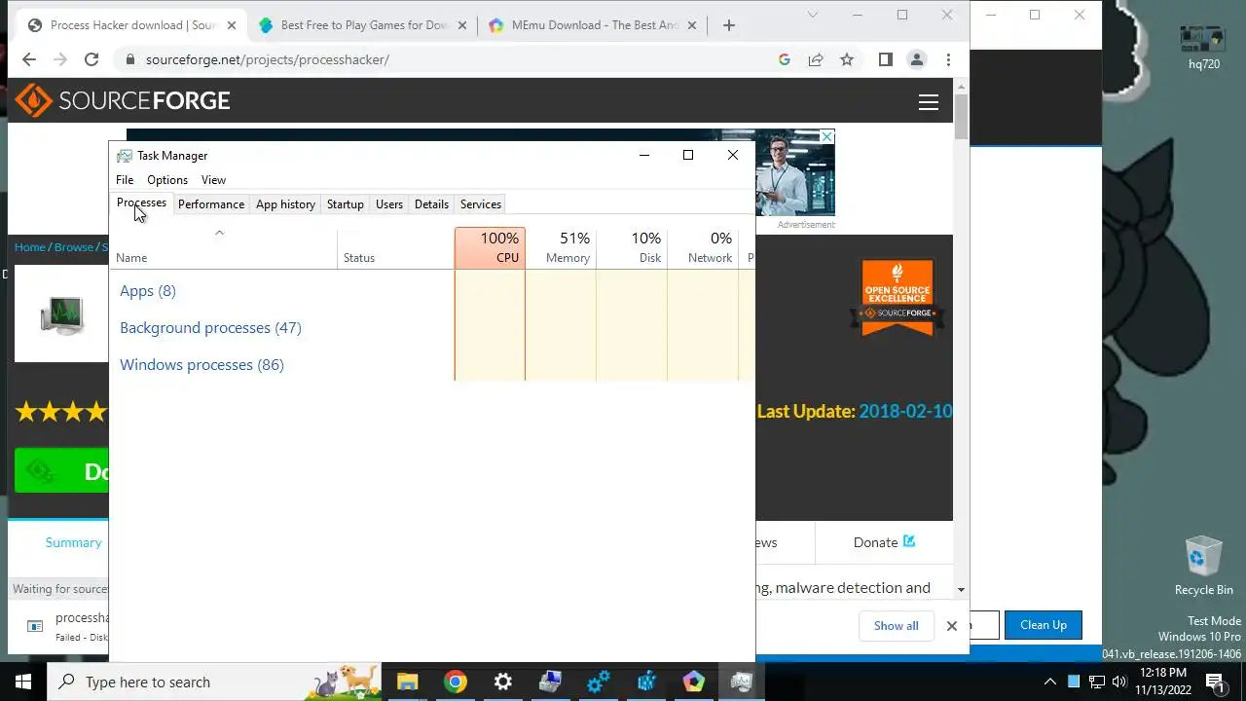1246x701 pixels.
Task: Open MEmu taskbar icon
Action: [x=694, y=682]
